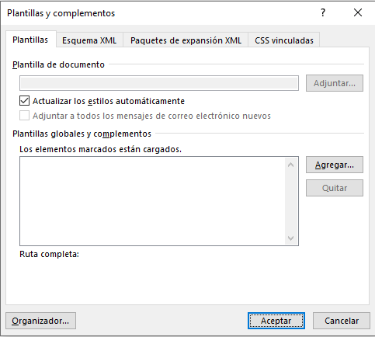Viewport: 375px width, 337px height.
Task: Click the list scroll down arrow
Action: [291, 238]
